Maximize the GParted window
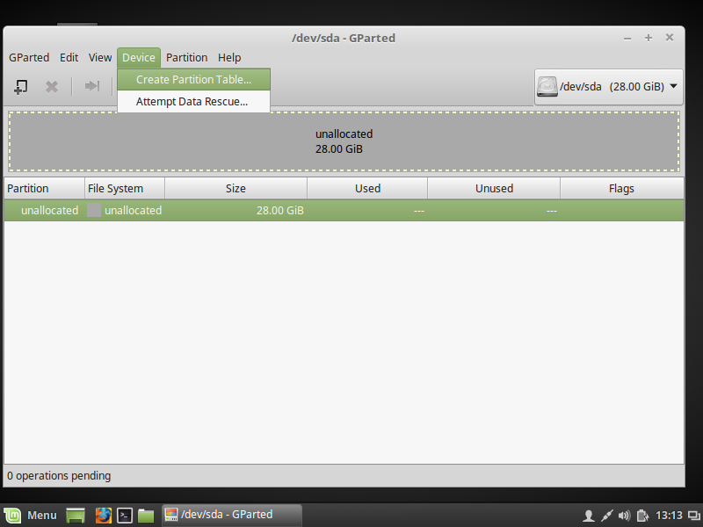Viewport: 703px width, 527px height. tap(649, 38)
